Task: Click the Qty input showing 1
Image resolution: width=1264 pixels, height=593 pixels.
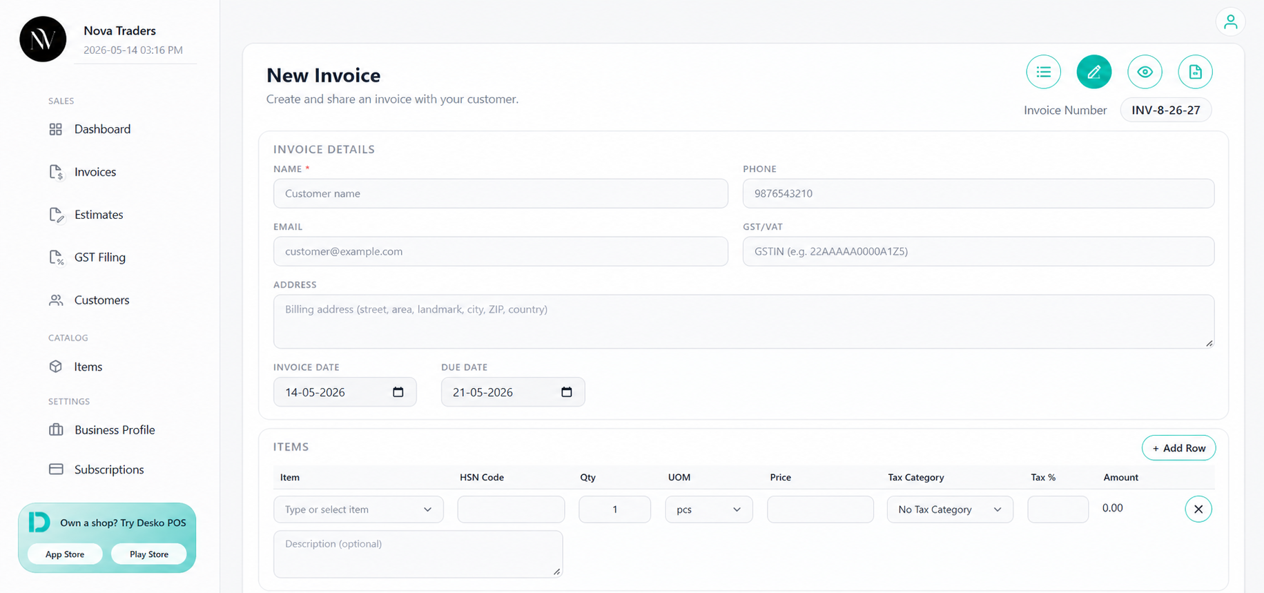Action: pos(614,509)
